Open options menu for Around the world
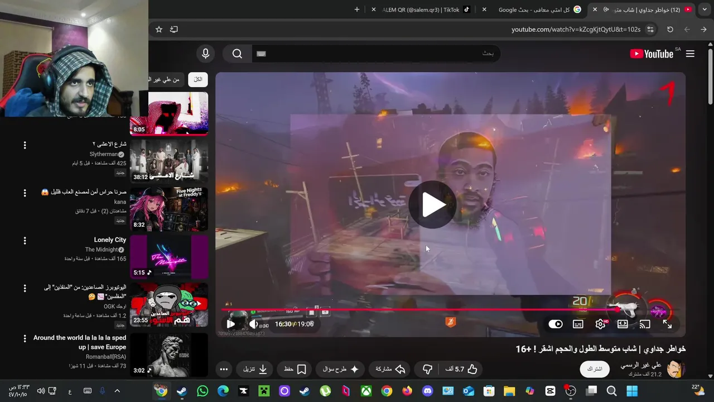The image size is (714, 402). click(25, 338)
